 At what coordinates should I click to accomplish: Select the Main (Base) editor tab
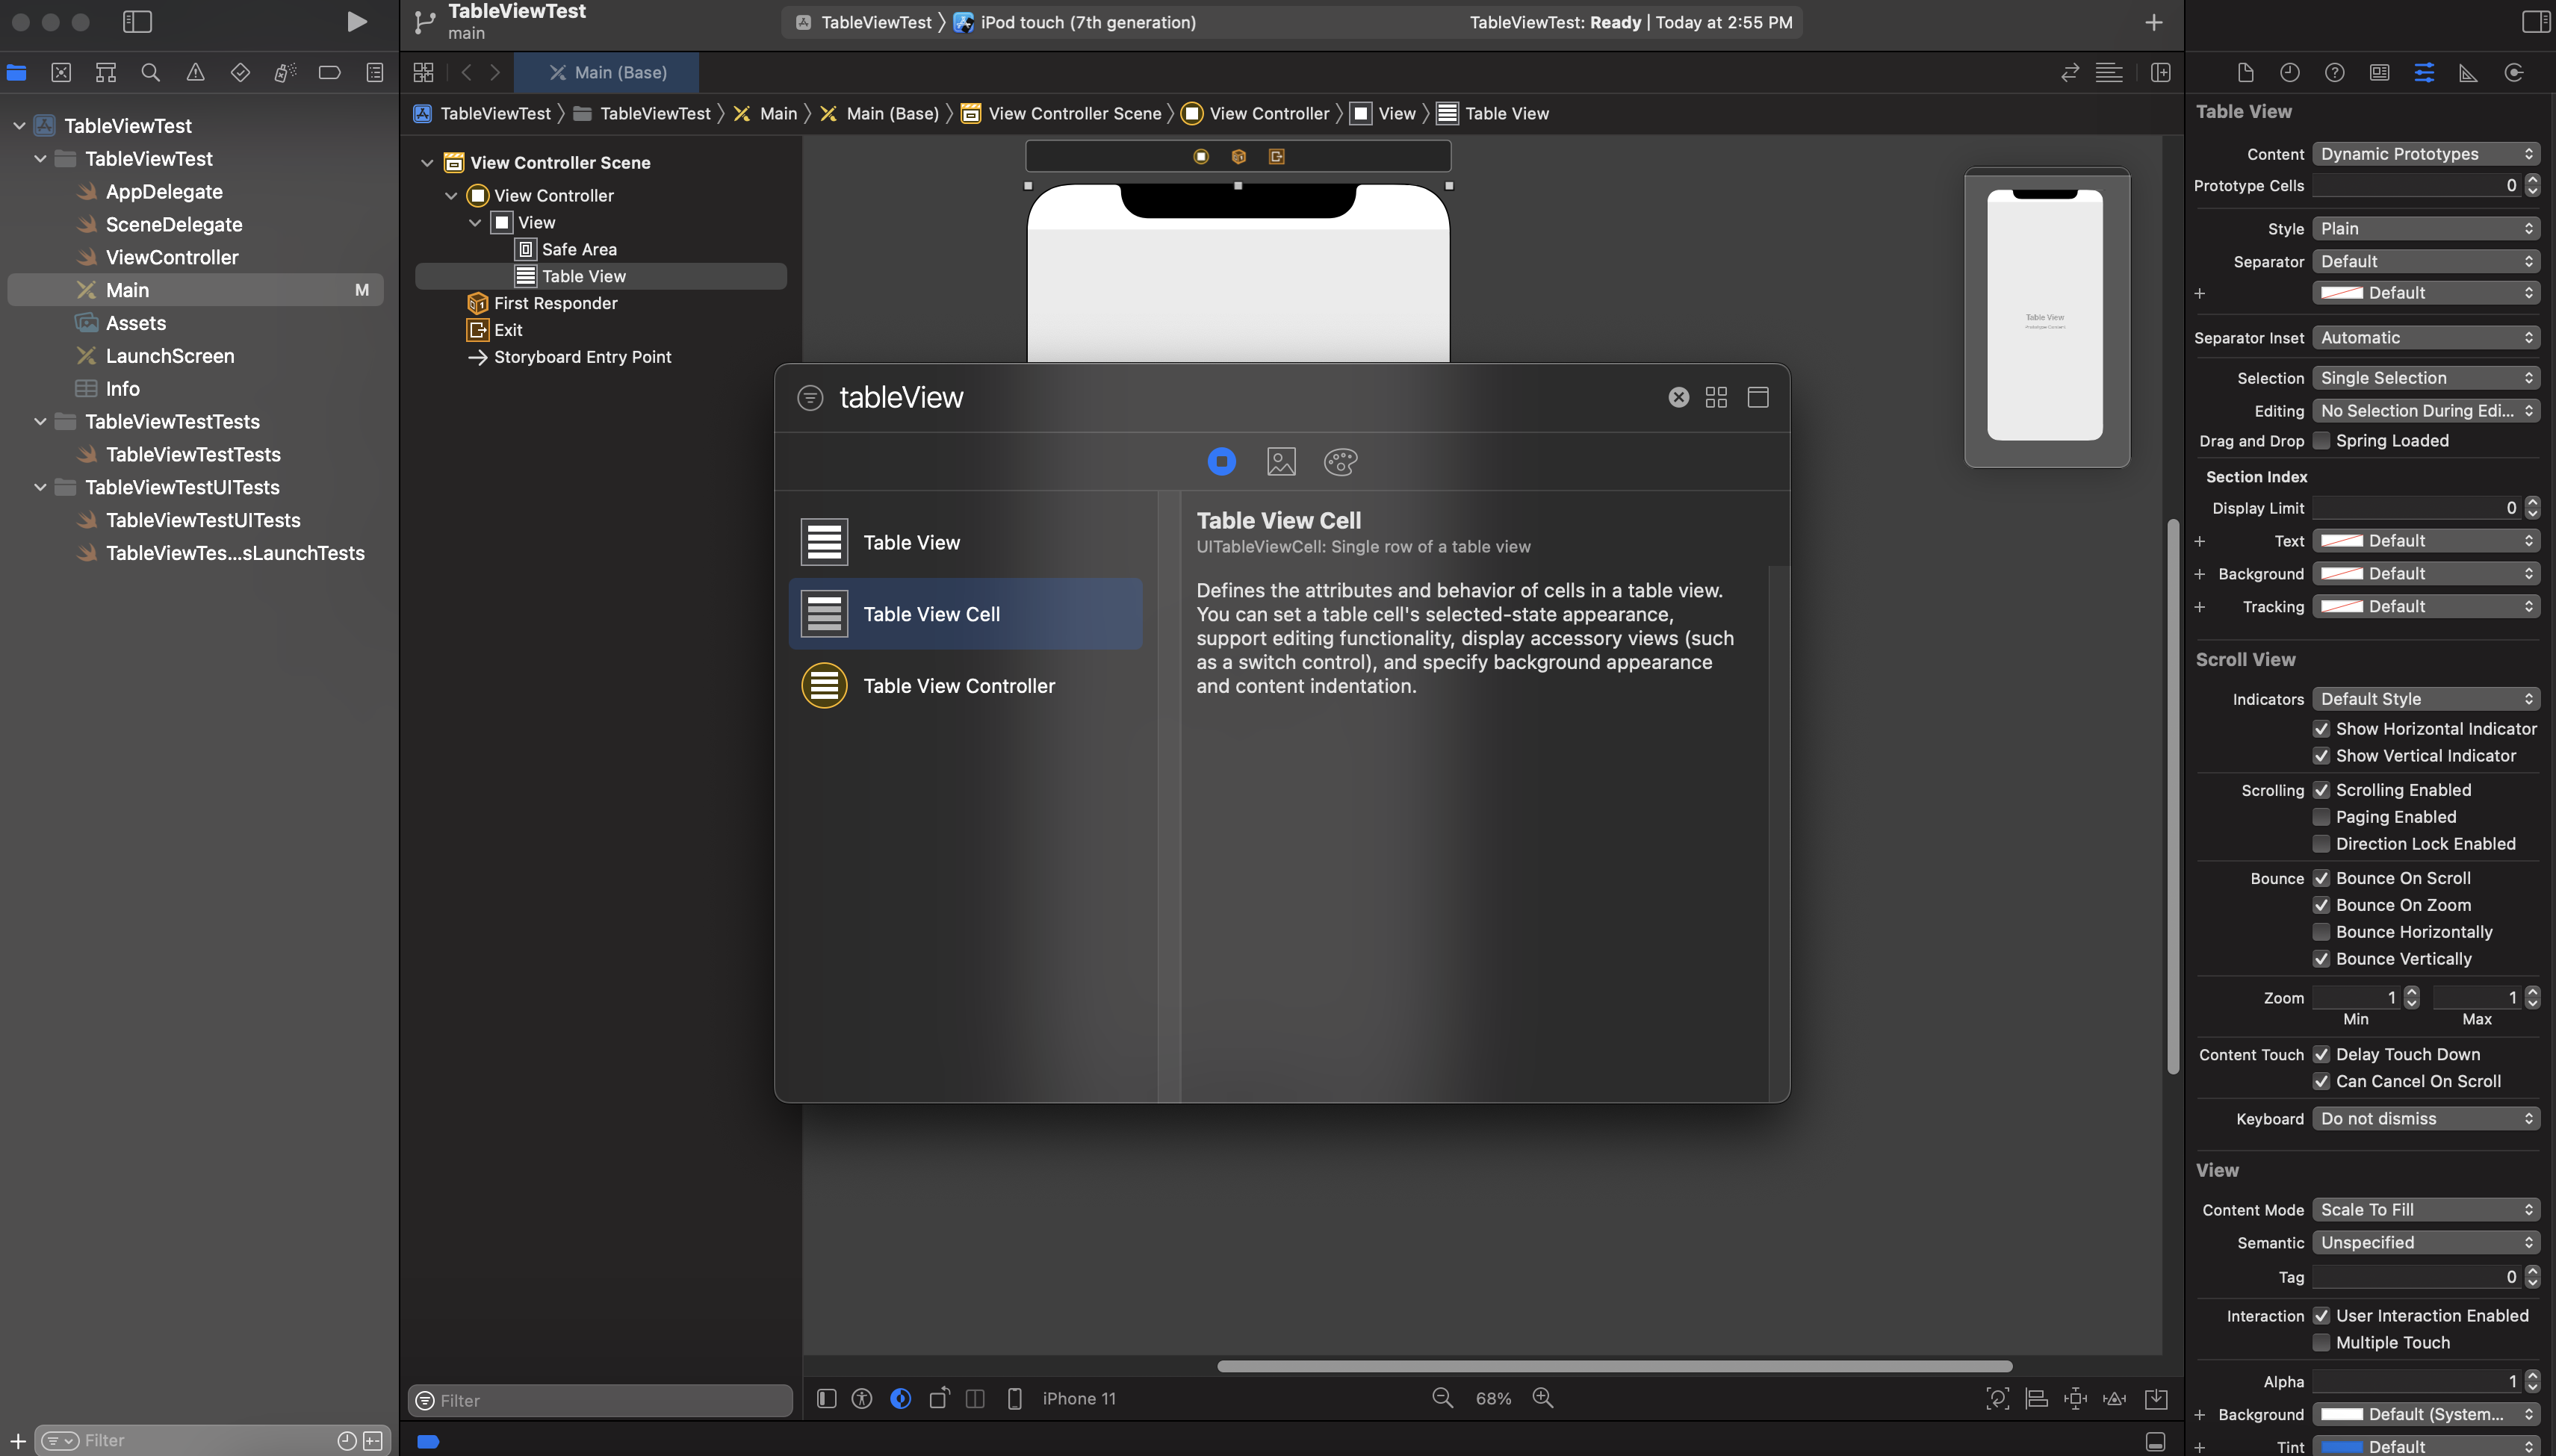607,72
